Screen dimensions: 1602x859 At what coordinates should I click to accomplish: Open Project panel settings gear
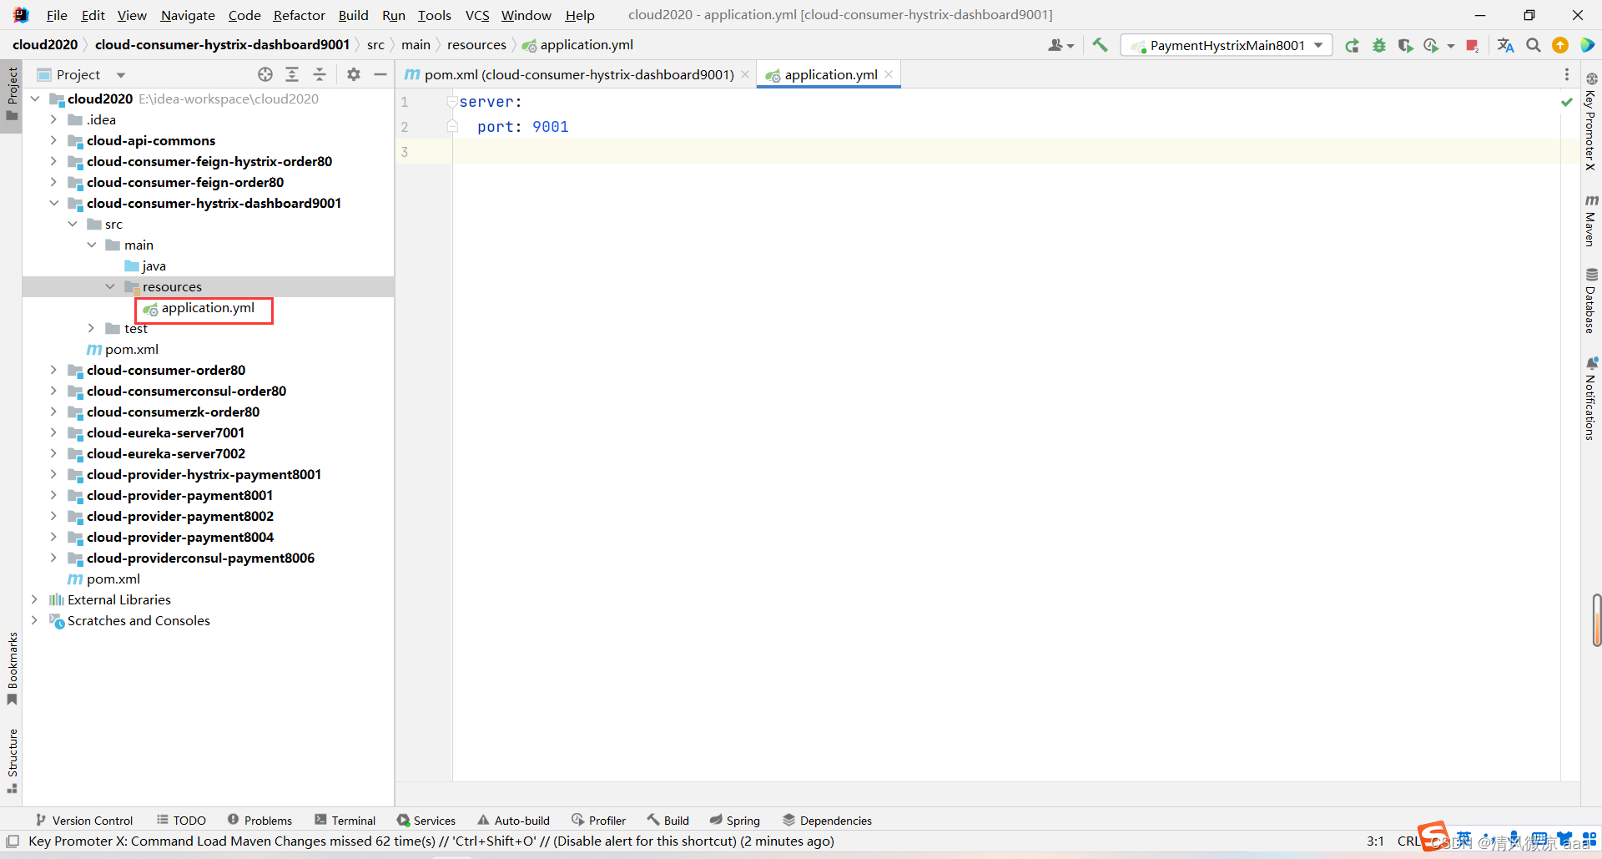point(354,74)
